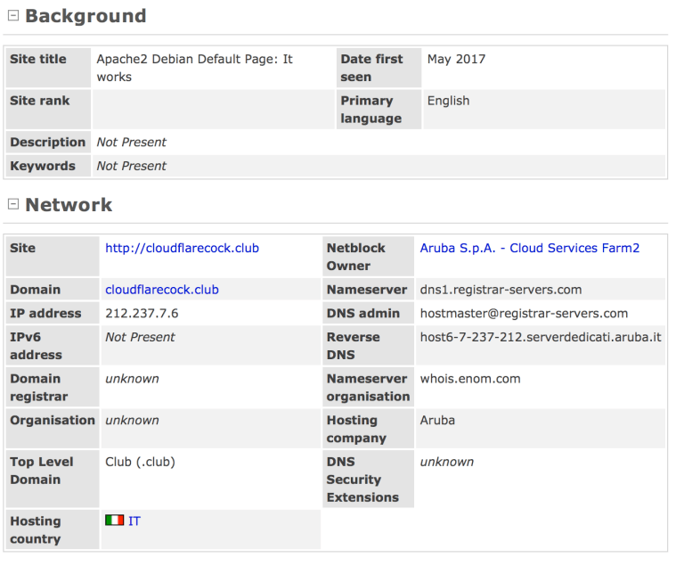Viewport: 684px width, 566px height.
Task: Follow the IT hosting country link
Action: coord(134,521)
